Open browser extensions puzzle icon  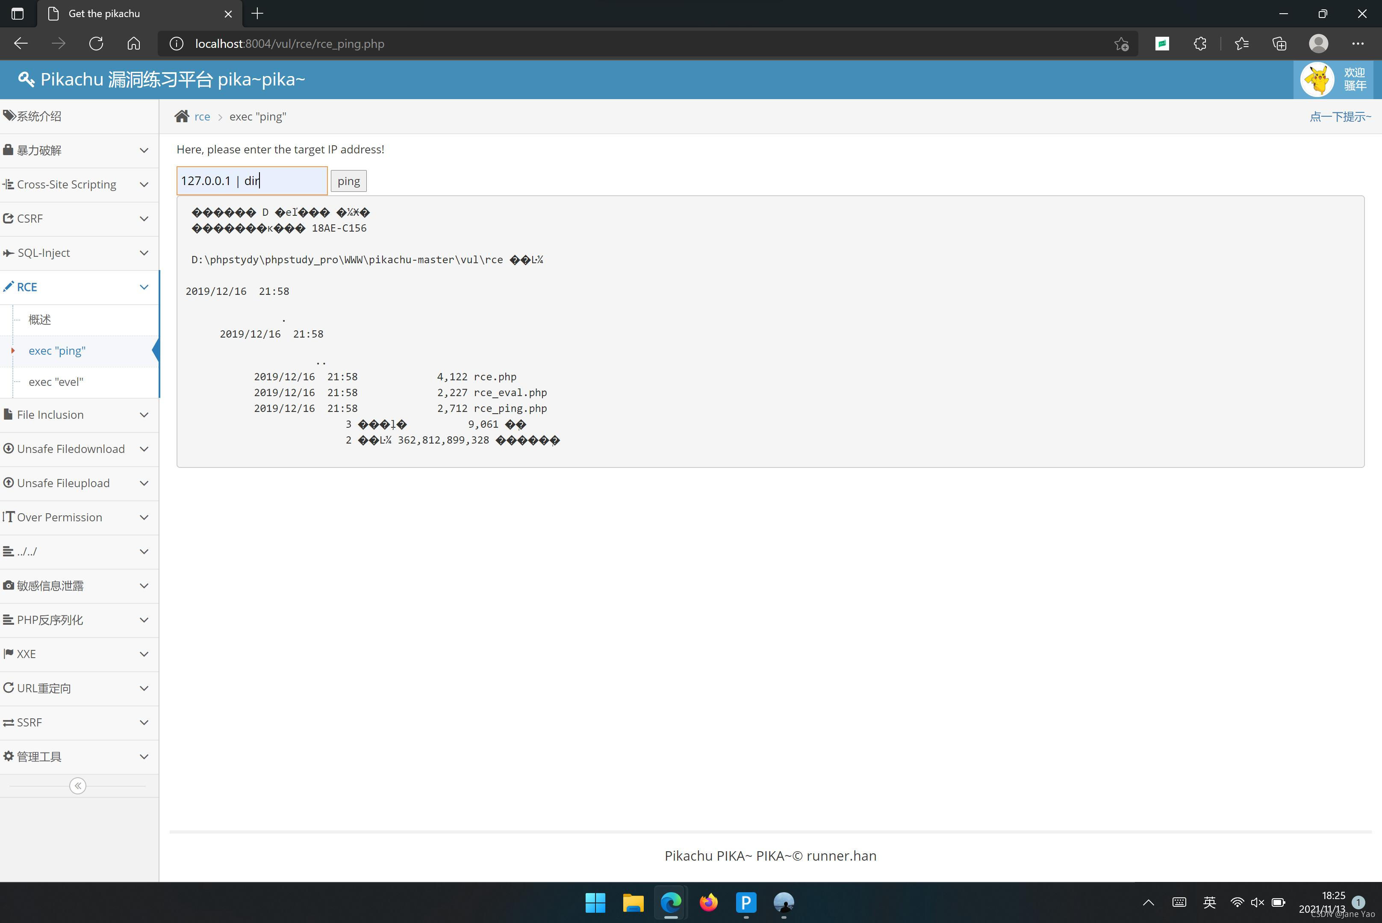click(1199, 44)
